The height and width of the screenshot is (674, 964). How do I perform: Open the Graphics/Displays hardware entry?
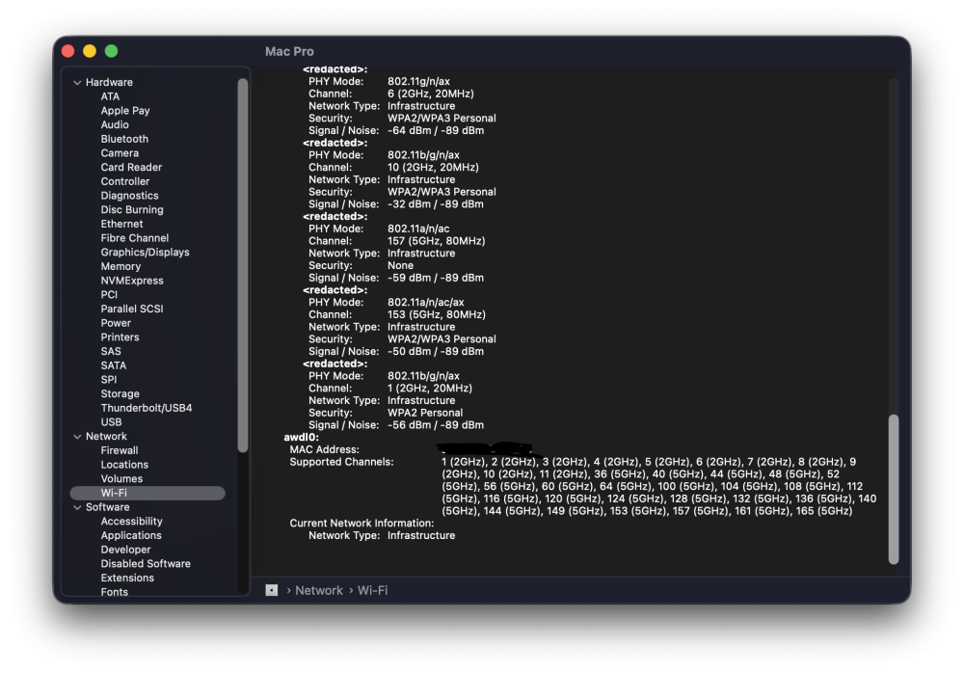146,252
